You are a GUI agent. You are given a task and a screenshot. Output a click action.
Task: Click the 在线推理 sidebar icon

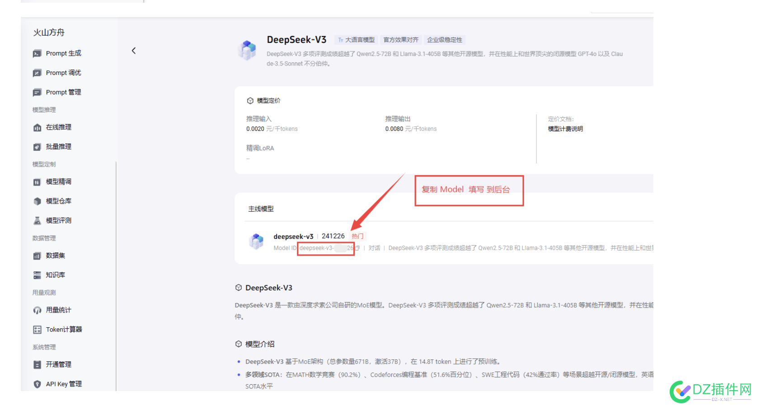coord(37,128)
